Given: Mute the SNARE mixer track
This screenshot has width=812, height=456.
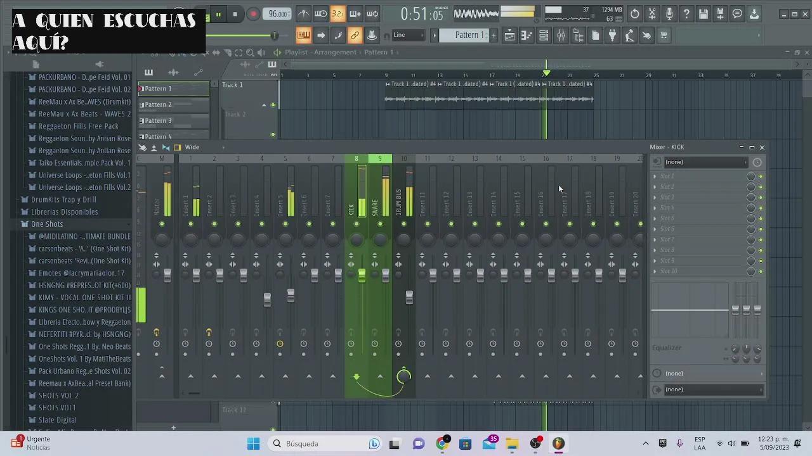Looking at the screenshot, I should 380,224.
